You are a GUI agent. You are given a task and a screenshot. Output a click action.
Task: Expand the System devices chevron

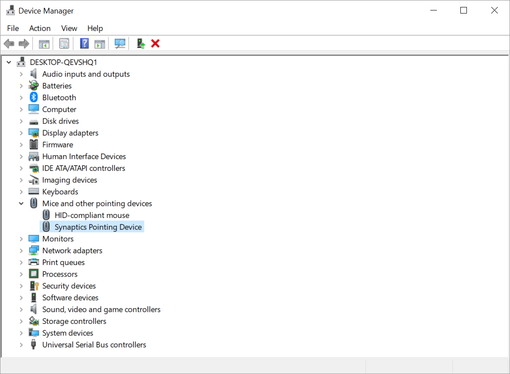point(21,333)
